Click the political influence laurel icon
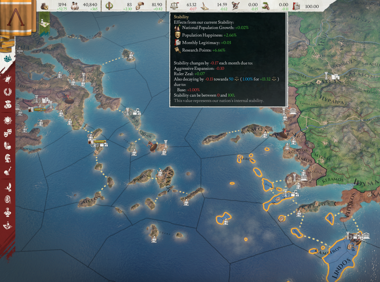Image resolution: width=380 pixels, height=282 pixels. (109, 6)
